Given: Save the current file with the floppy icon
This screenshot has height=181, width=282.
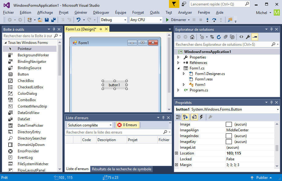Looking at the screenshot, I should (x=47, y=20).
